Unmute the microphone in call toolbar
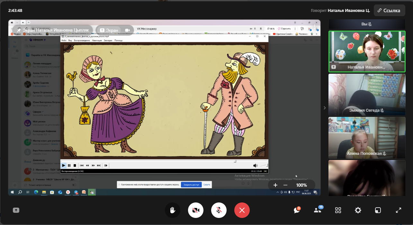 pos(219,210)
